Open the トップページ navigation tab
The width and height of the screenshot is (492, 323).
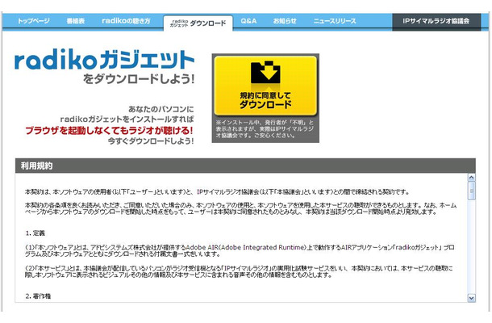coord(33,21)
